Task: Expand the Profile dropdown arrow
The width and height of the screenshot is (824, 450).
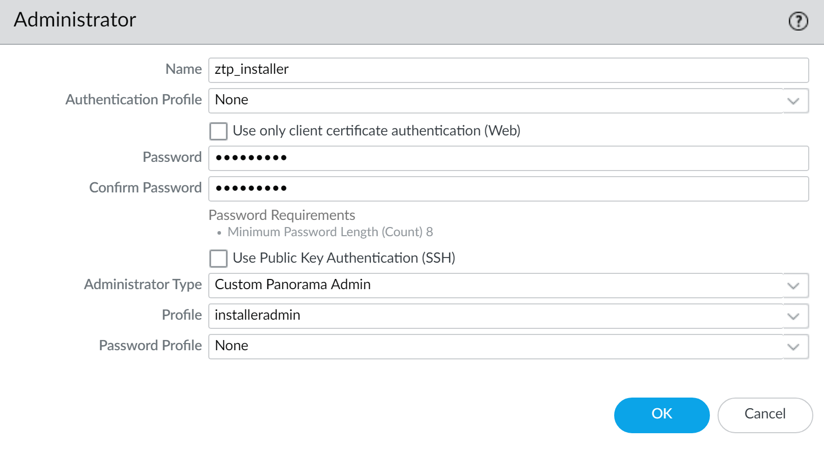Action: click(x=793, y=316)
